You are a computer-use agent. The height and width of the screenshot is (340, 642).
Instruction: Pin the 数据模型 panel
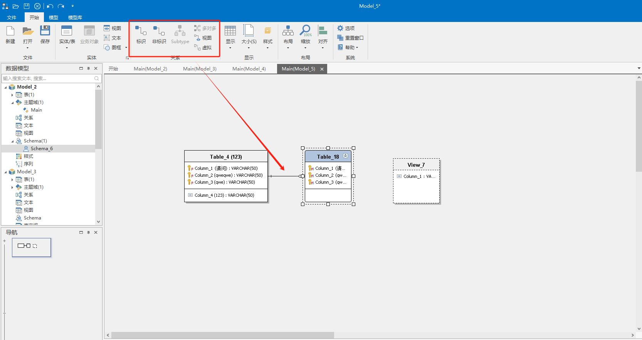88,68
